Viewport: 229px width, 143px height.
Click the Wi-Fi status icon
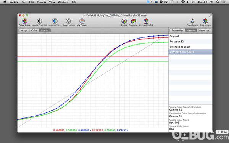pos(183,2)
